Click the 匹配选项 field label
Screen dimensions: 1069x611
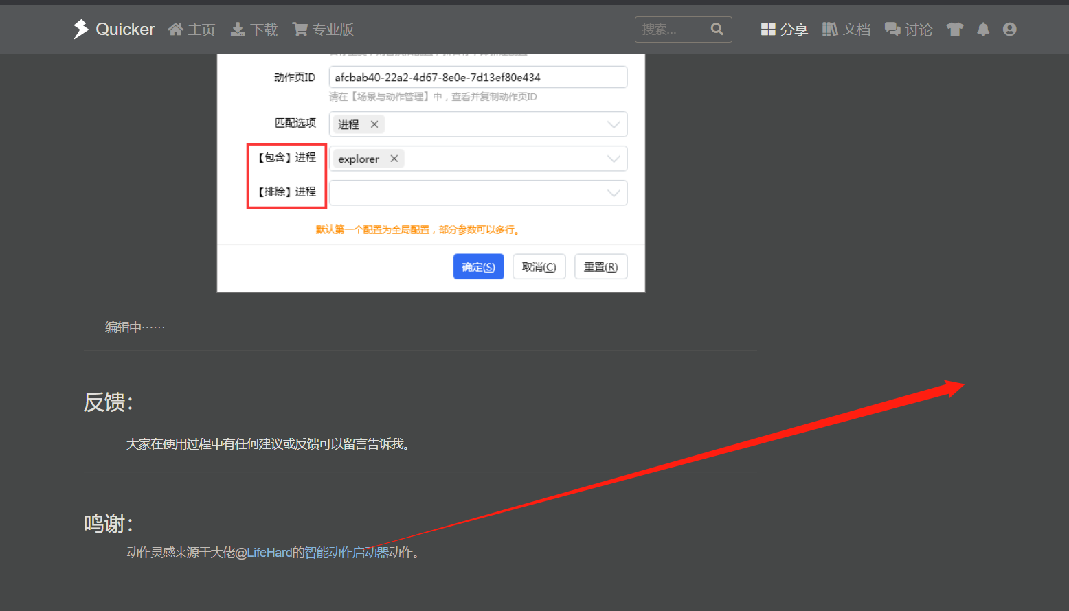(x=295, y=123)
